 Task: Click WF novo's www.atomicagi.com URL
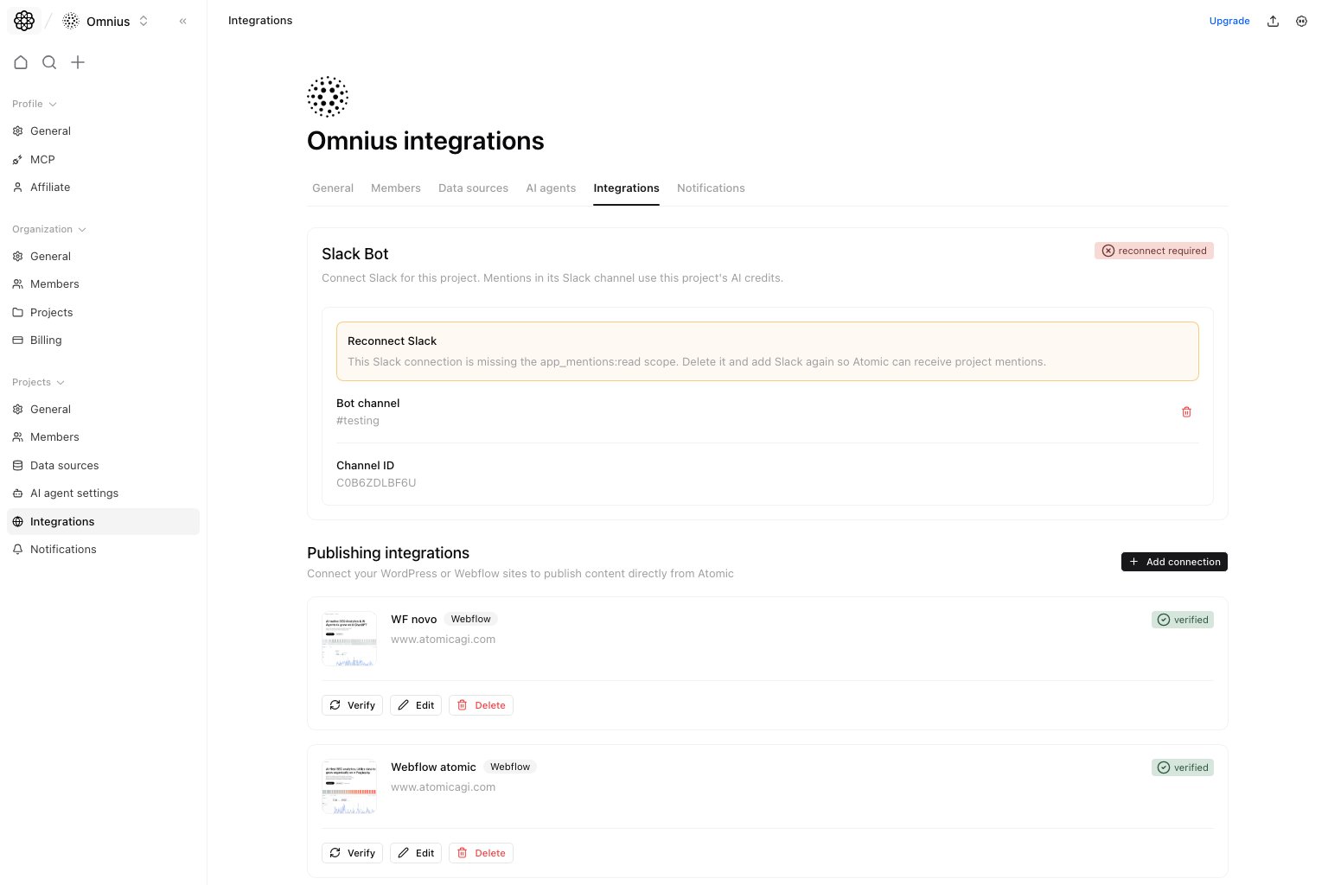point(443,640)
